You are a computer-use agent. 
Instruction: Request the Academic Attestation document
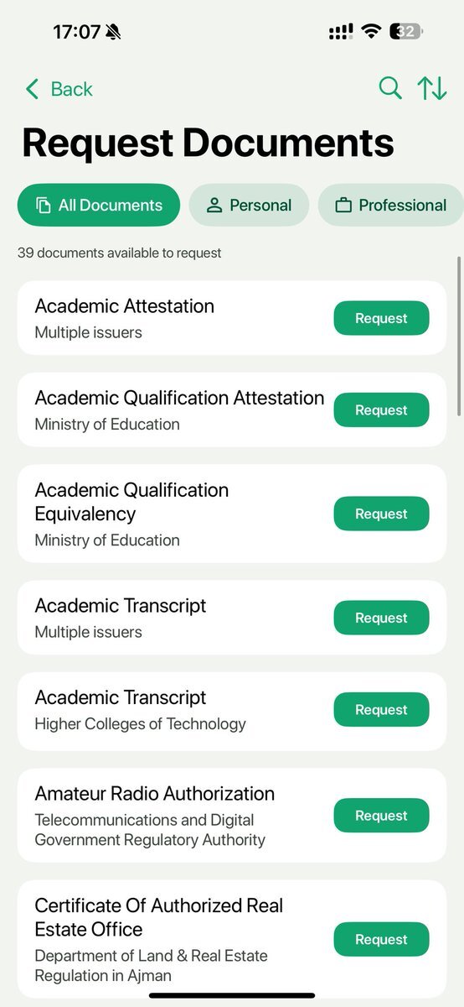381,318
